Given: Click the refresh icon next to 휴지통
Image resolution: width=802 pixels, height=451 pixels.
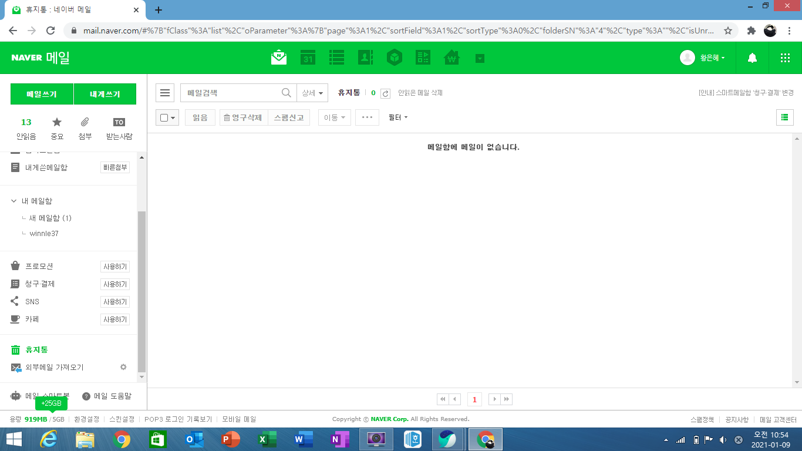Looking at the screenshot, I should click(x=385, y=93).
